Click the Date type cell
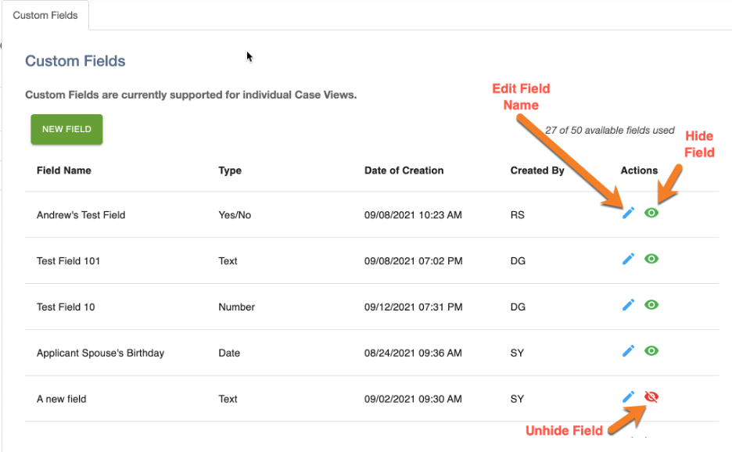This screenshot has height=452, width=732. click(x=229, y=353)
